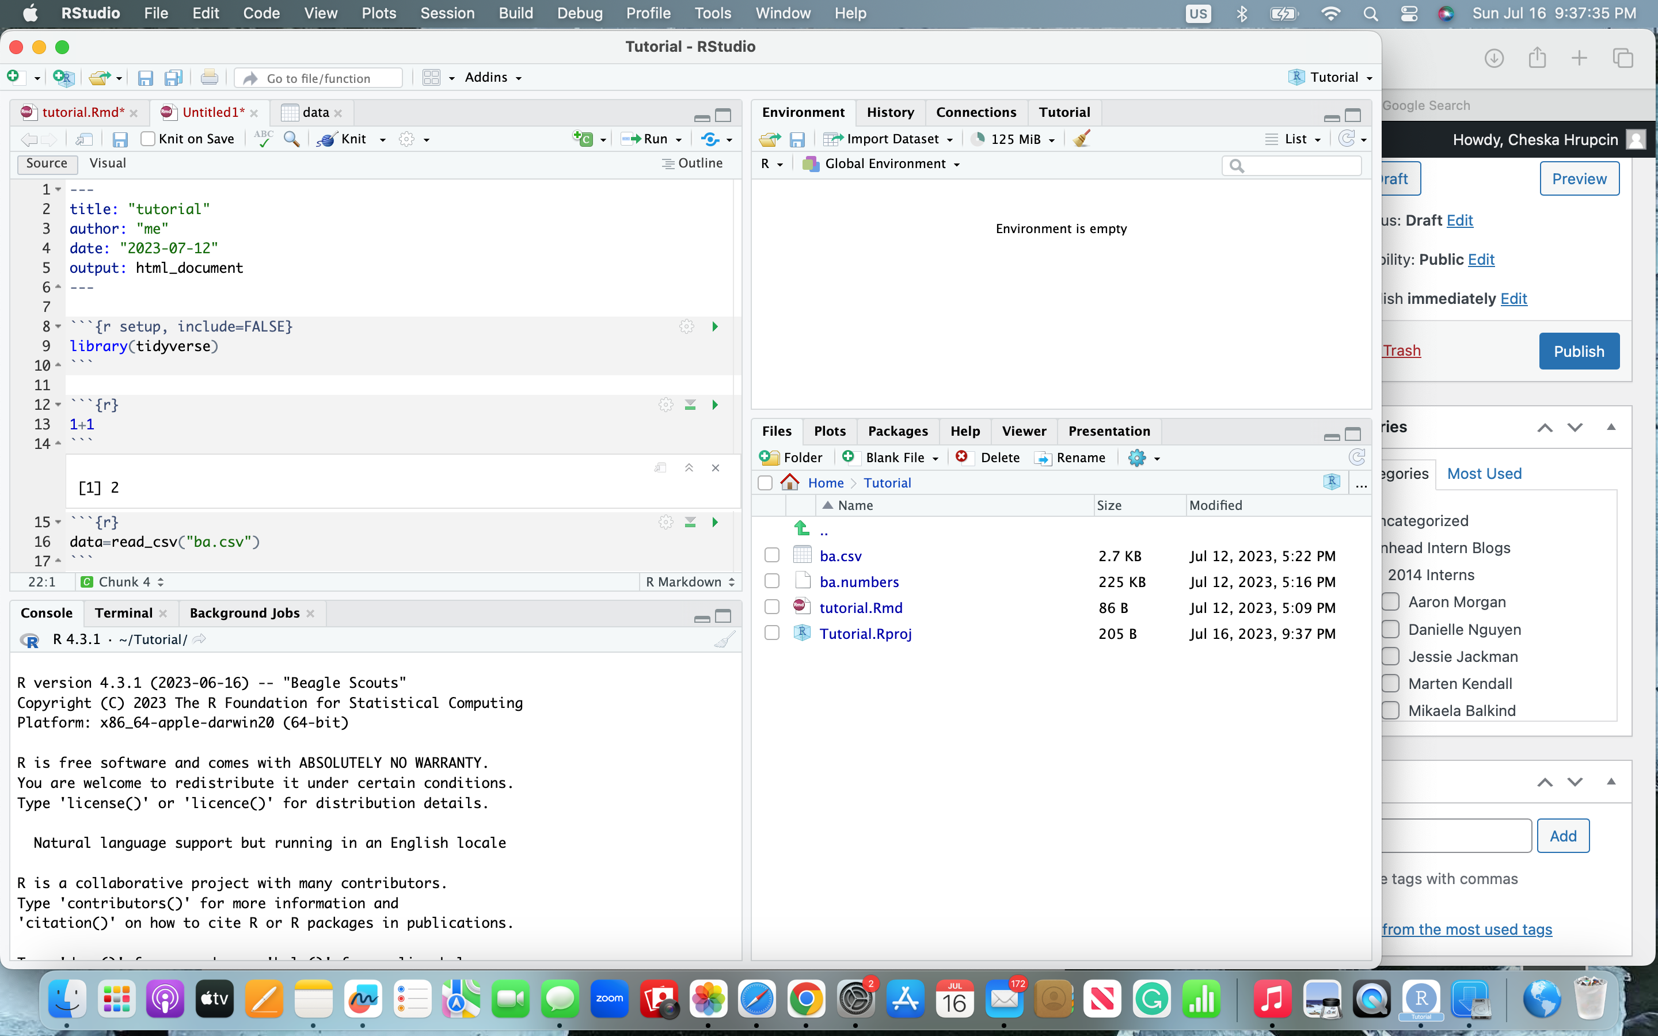Load workspace icon in Environment pane

[x=770, y=139]
